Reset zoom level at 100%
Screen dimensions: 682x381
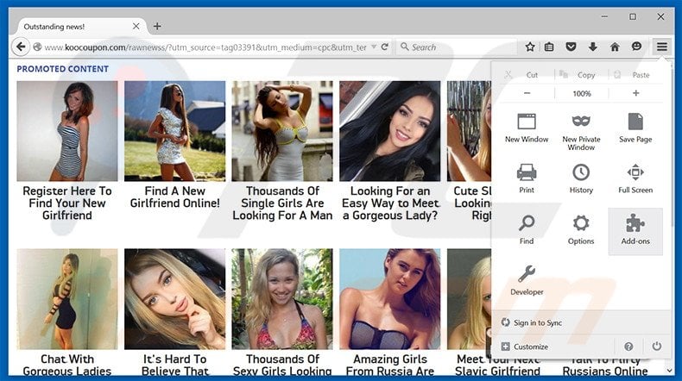[x=582, y=93]
